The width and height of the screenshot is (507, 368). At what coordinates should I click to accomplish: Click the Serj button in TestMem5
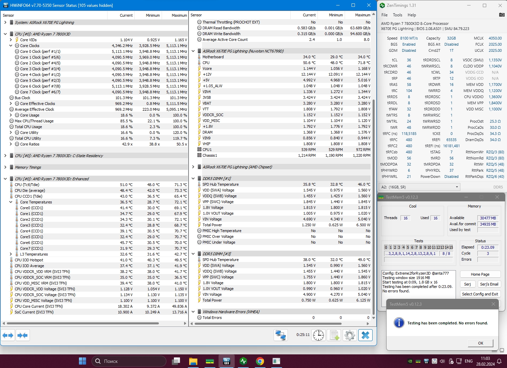click(x=468, y=284)
